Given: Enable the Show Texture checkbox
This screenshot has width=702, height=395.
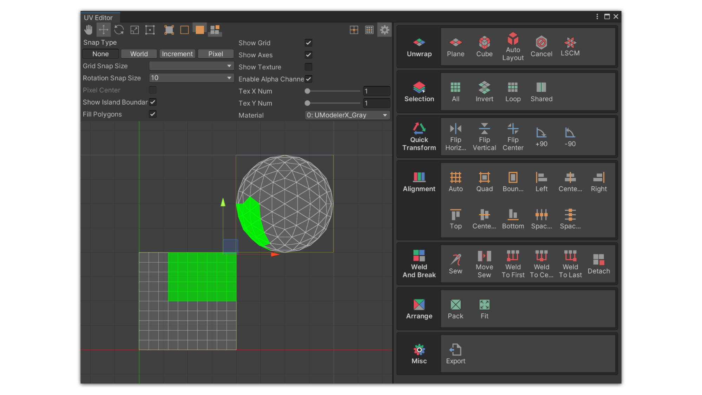Looking at the screenshot, I should (x=308, y=67).
